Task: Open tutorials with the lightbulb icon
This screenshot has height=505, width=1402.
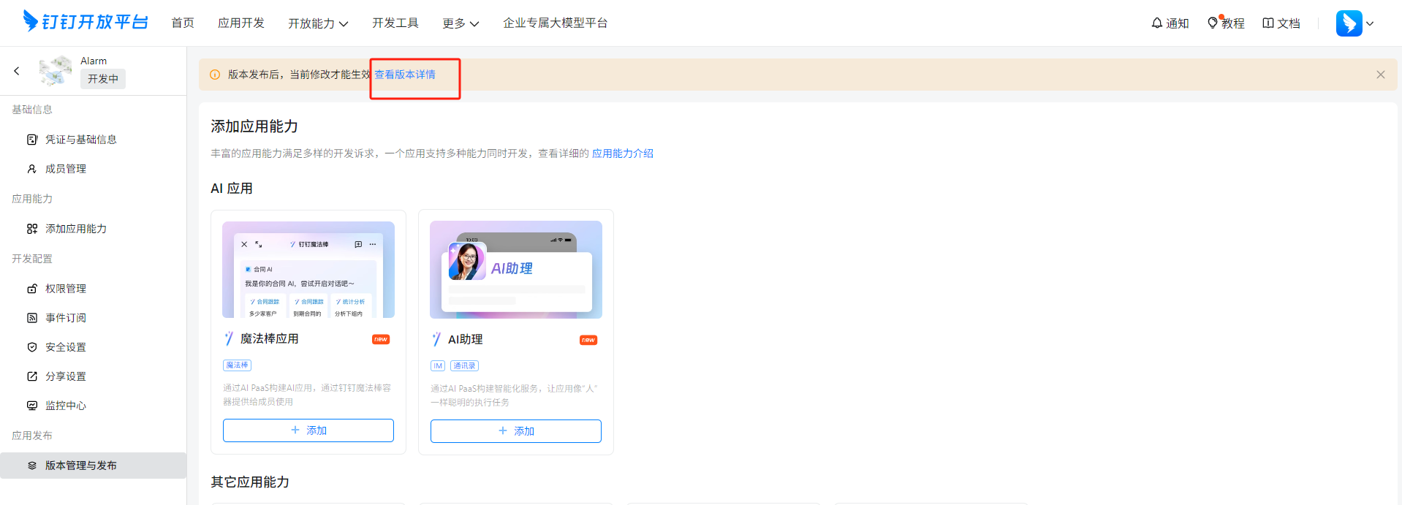Action: [1213, 23]
